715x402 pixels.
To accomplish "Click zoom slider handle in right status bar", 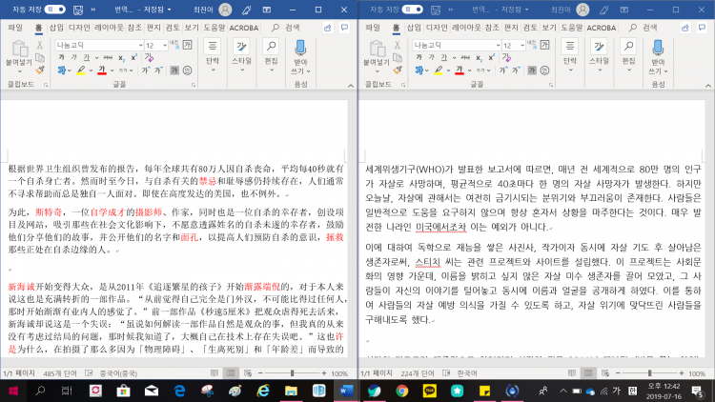I will 649,373.
